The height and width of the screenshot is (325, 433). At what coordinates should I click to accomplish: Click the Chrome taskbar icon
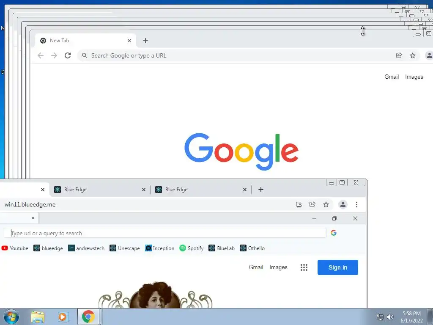pyautogui.click(x=88, y=317)
